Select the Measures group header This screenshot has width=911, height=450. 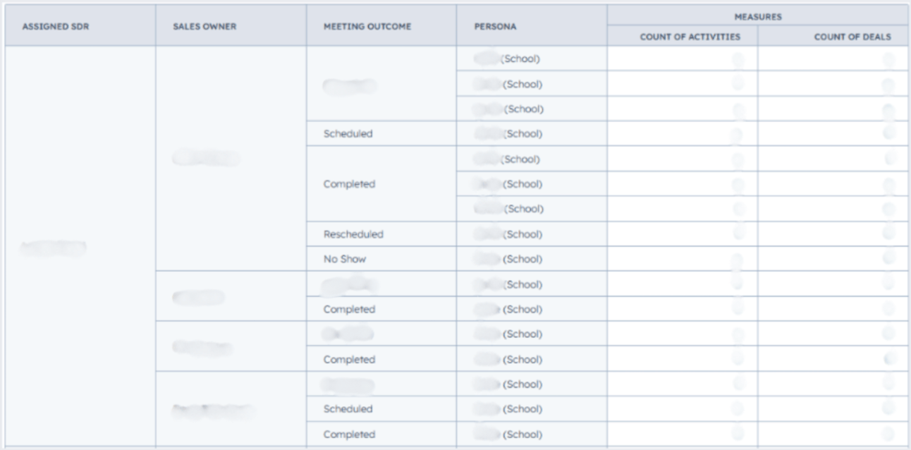pos(757,16)
